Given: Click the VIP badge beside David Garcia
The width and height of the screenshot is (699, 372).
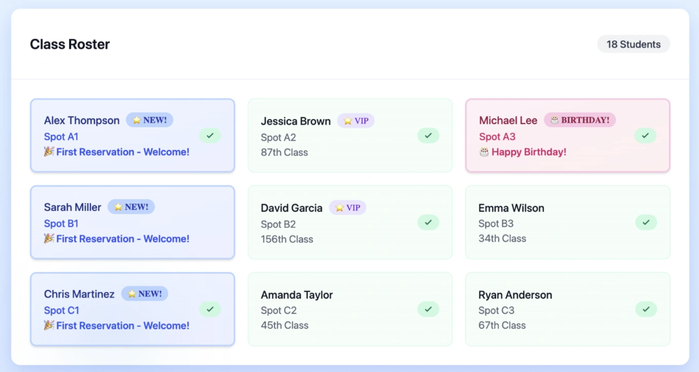Looking at the screenshot, I should 347,207.
